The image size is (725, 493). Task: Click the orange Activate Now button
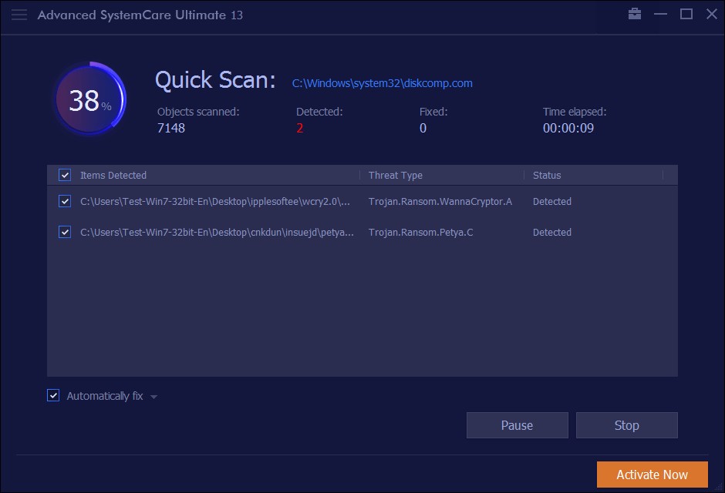(652, 474)
